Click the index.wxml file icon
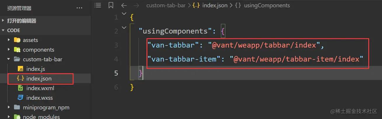 click(x=20, y=88)
